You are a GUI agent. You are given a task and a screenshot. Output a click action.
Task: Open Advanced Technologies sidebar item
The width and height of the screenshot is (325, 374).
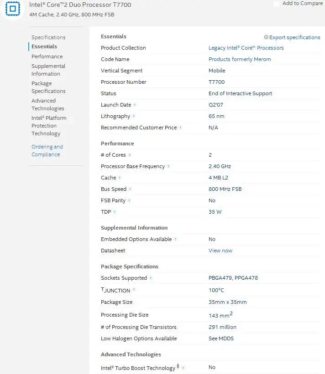point(48,104)
